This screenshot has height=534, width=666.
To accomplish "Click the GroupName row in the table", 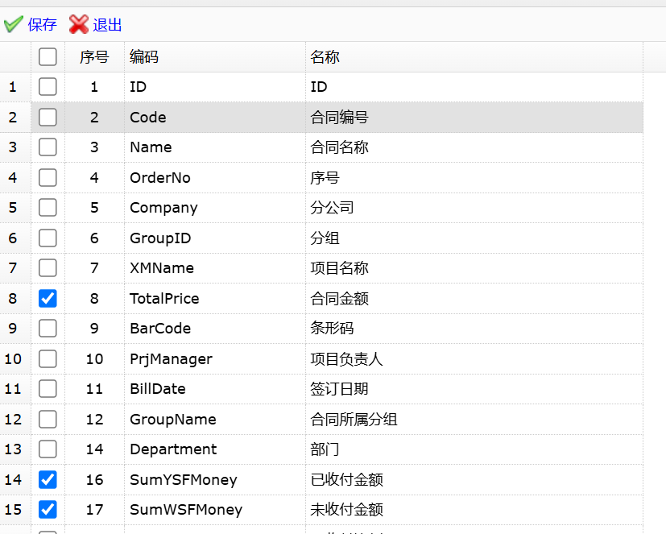I will pyautogui.click(x=322, y=419).
